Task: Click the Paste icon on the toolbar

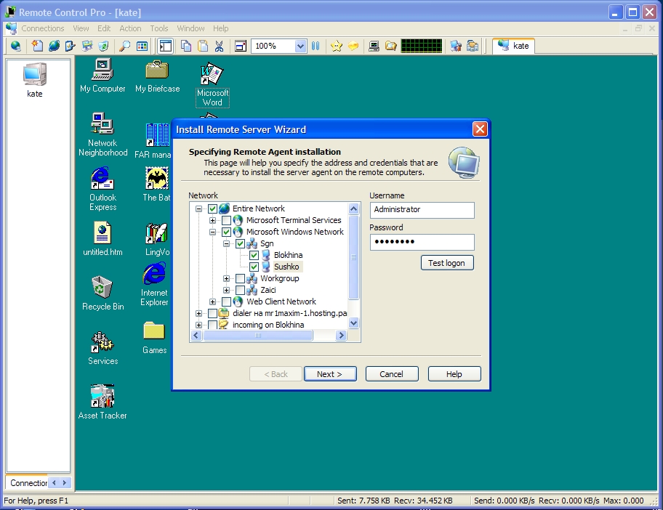Action: tap(203, 45)
